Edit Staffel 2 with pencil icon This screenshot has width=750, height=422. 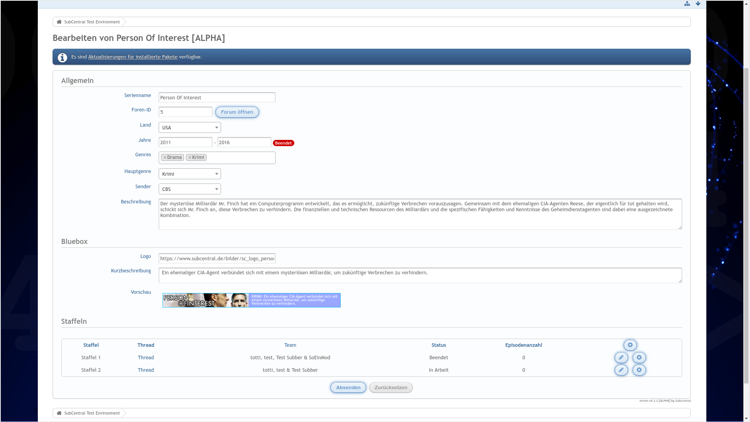(621, 370)
